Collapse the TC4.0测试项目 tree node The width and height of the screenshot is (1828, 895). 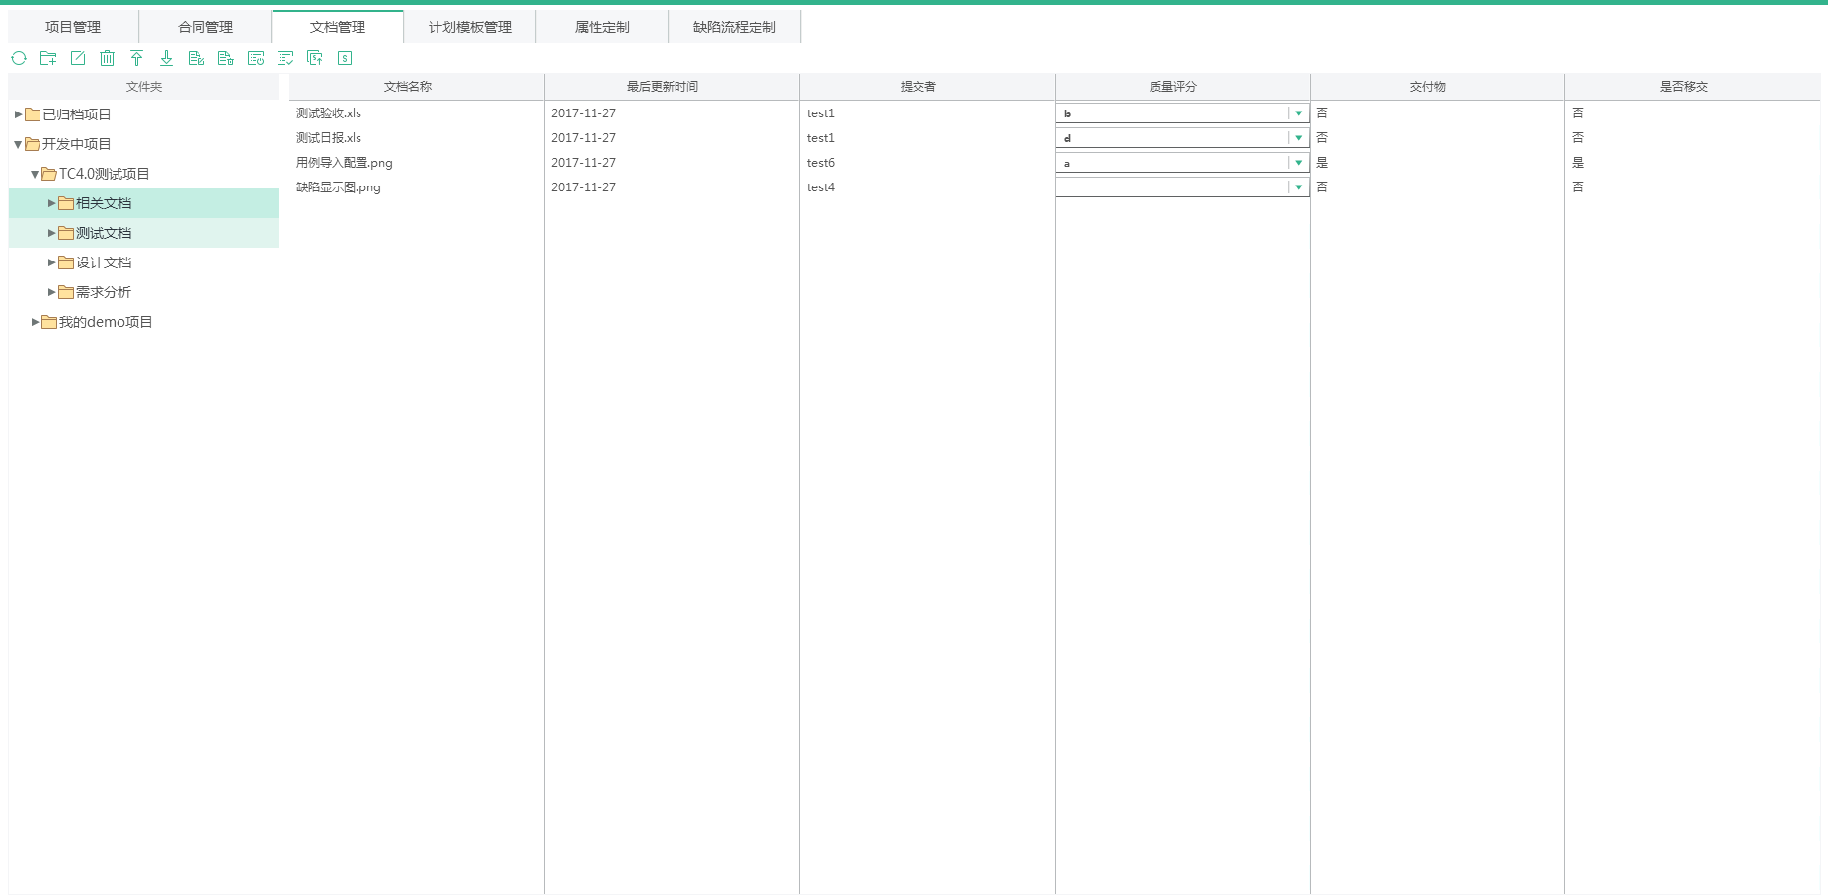pos(35,174)
